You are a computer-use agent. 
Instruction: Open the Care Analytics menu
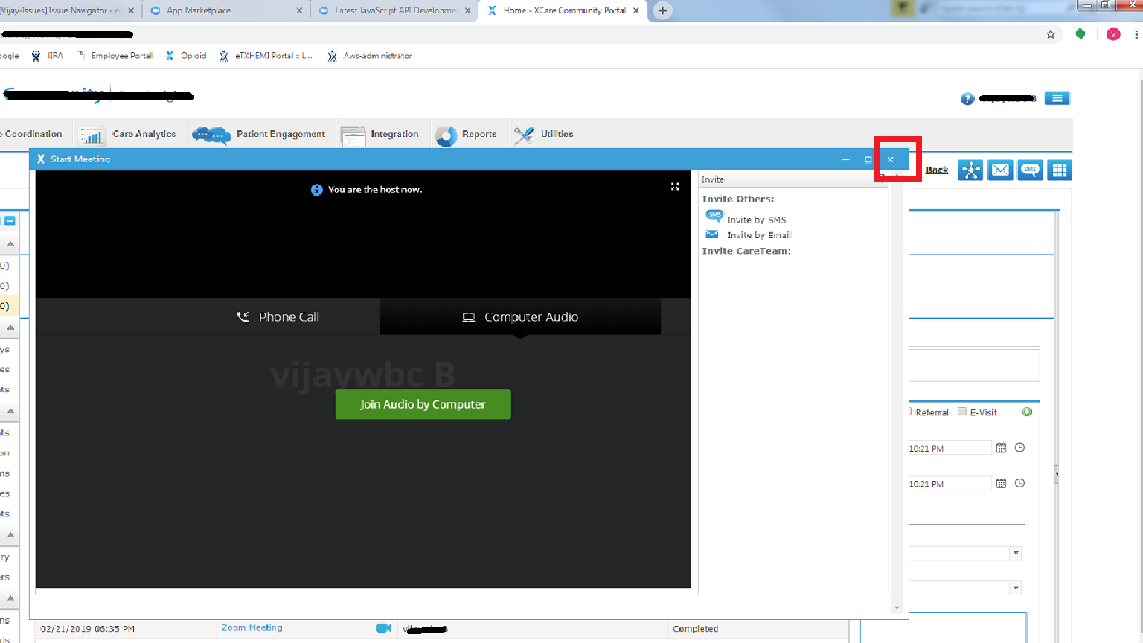[144, 134]
